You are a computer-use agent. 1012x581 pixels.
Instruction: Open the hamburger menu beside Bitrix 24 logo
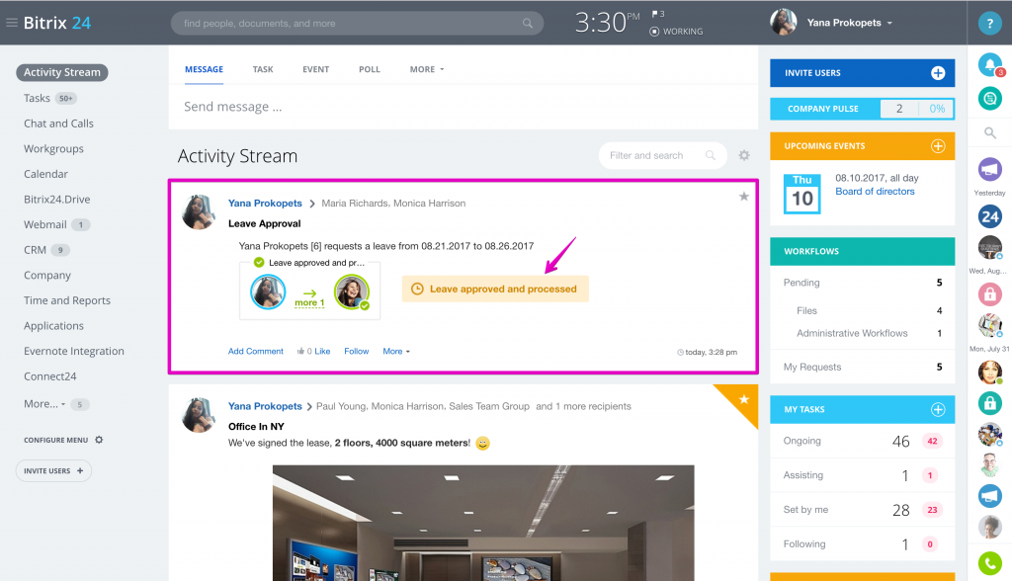11,23
